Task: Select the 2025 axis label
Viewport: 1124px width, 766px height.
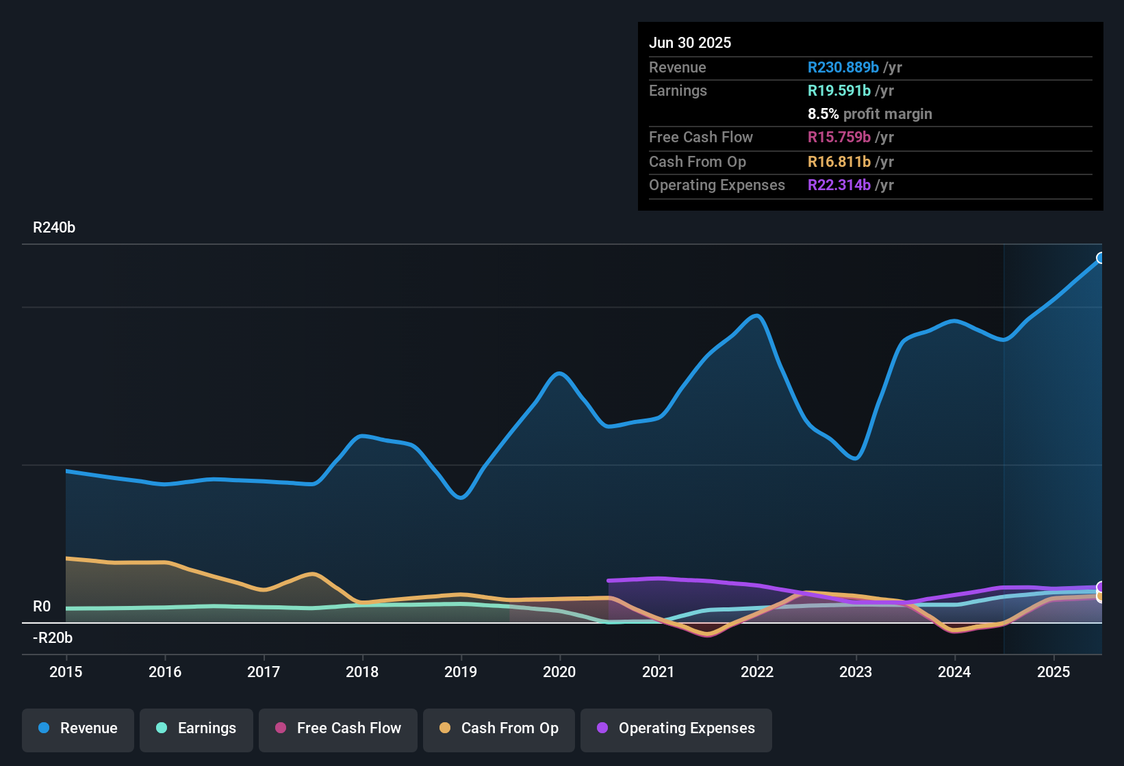Action: click(x=1054, y=672)
